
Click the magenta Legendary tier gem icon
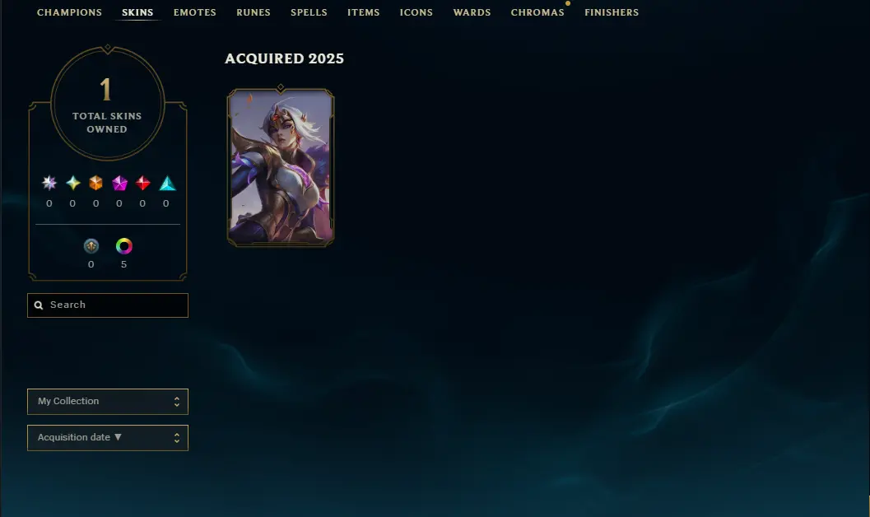(119, 183)
